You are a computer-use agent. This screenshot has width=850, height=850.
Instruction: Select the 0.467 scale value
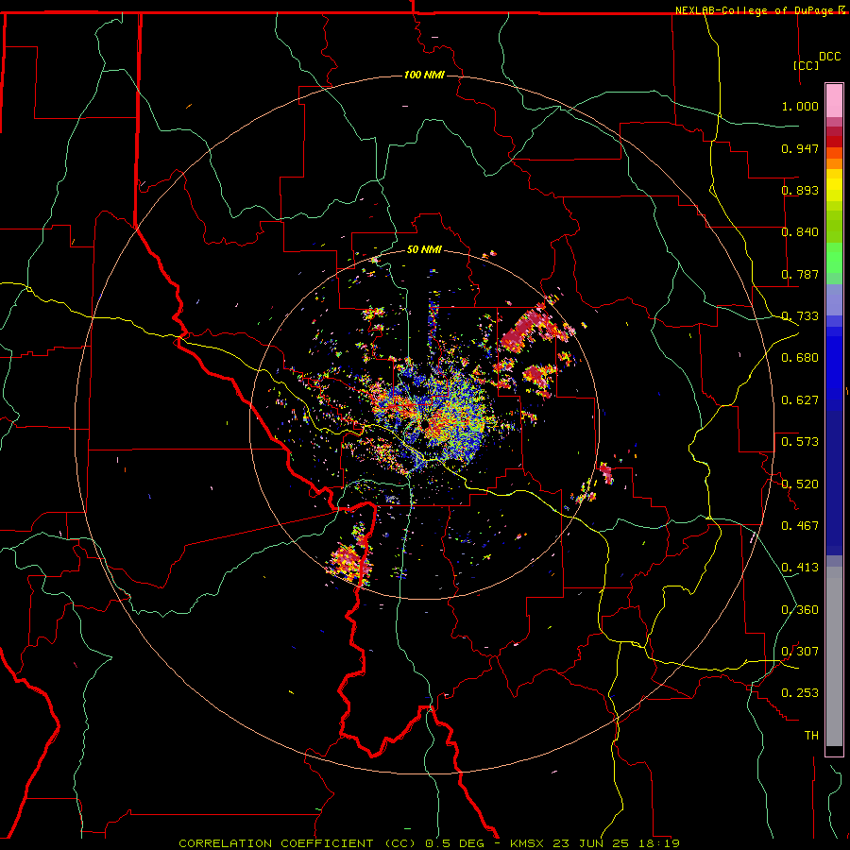800,526
